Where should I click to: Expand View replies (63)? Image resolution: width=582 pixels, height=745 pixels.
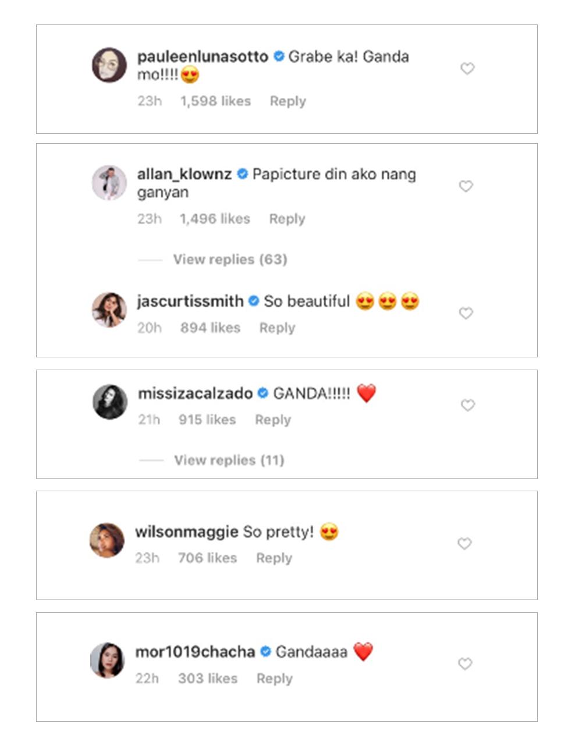tap(230, 260)
